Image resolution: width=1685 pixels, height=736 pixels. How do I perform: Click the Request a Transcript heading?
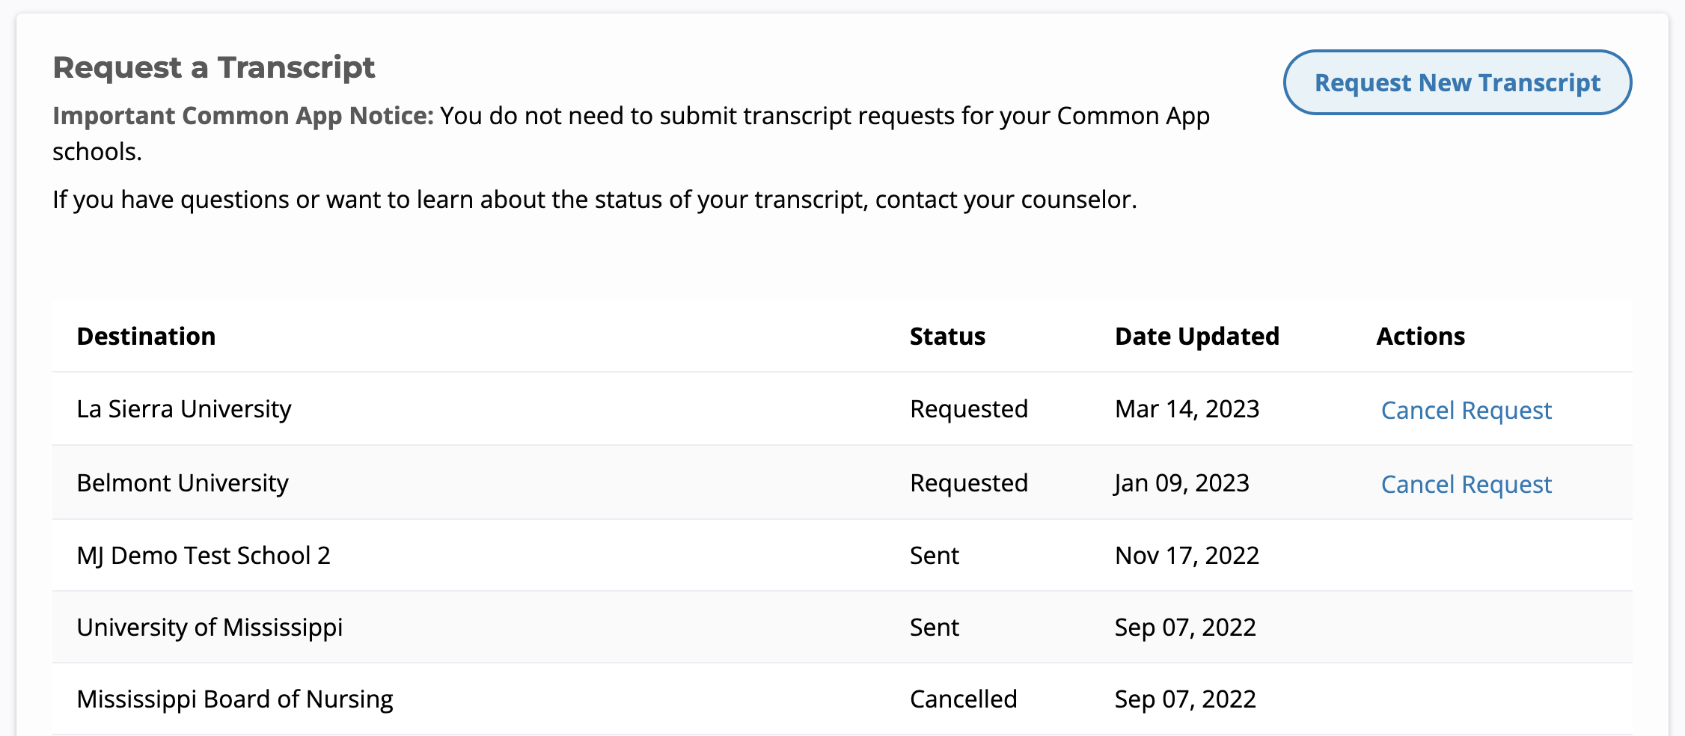tap(213, 67)
